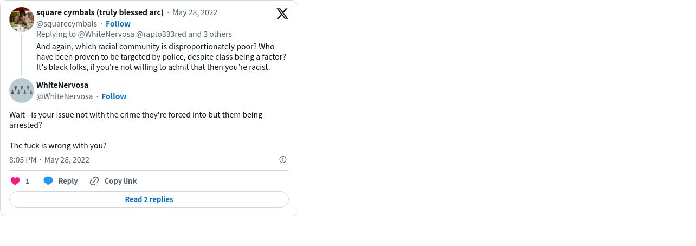Open the @squarecymbals handle
The image size is (696, 246).
tap(67, 23)
